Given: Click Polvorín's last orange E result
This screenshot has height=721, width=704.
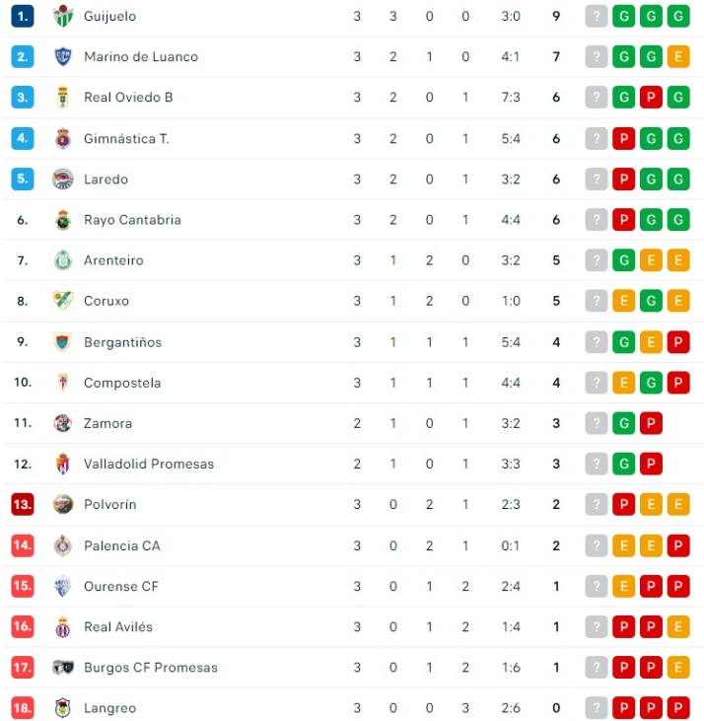Looking at the screenshot, I should [x=677, y=505].
